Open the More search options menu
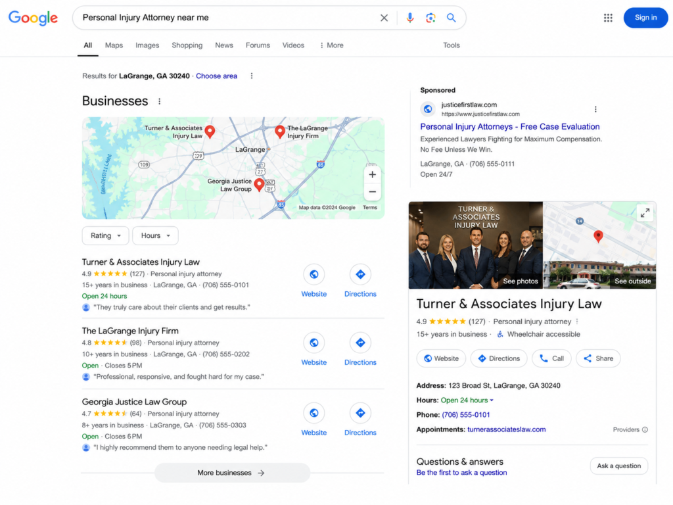Viewport: 673px width, 505px height. click(x=331, y=45)
